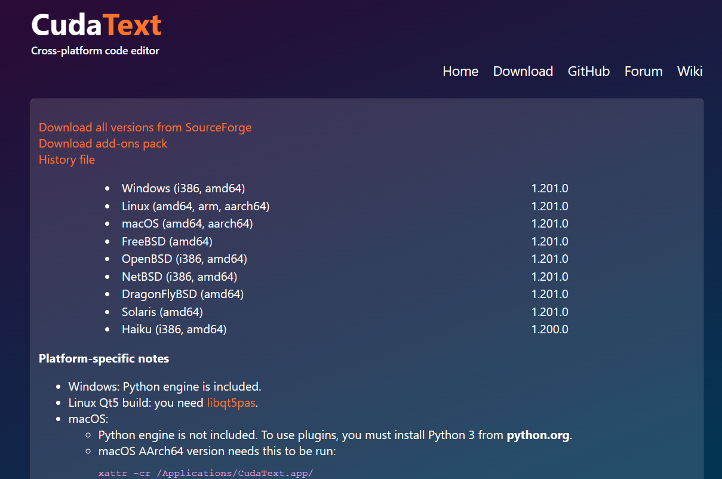
Task: Open the Download add-ons pack link
Action: (103, 143)
